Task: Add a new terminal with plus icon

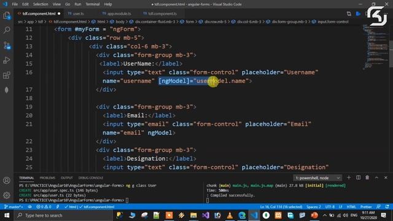Action: point(349,177)
